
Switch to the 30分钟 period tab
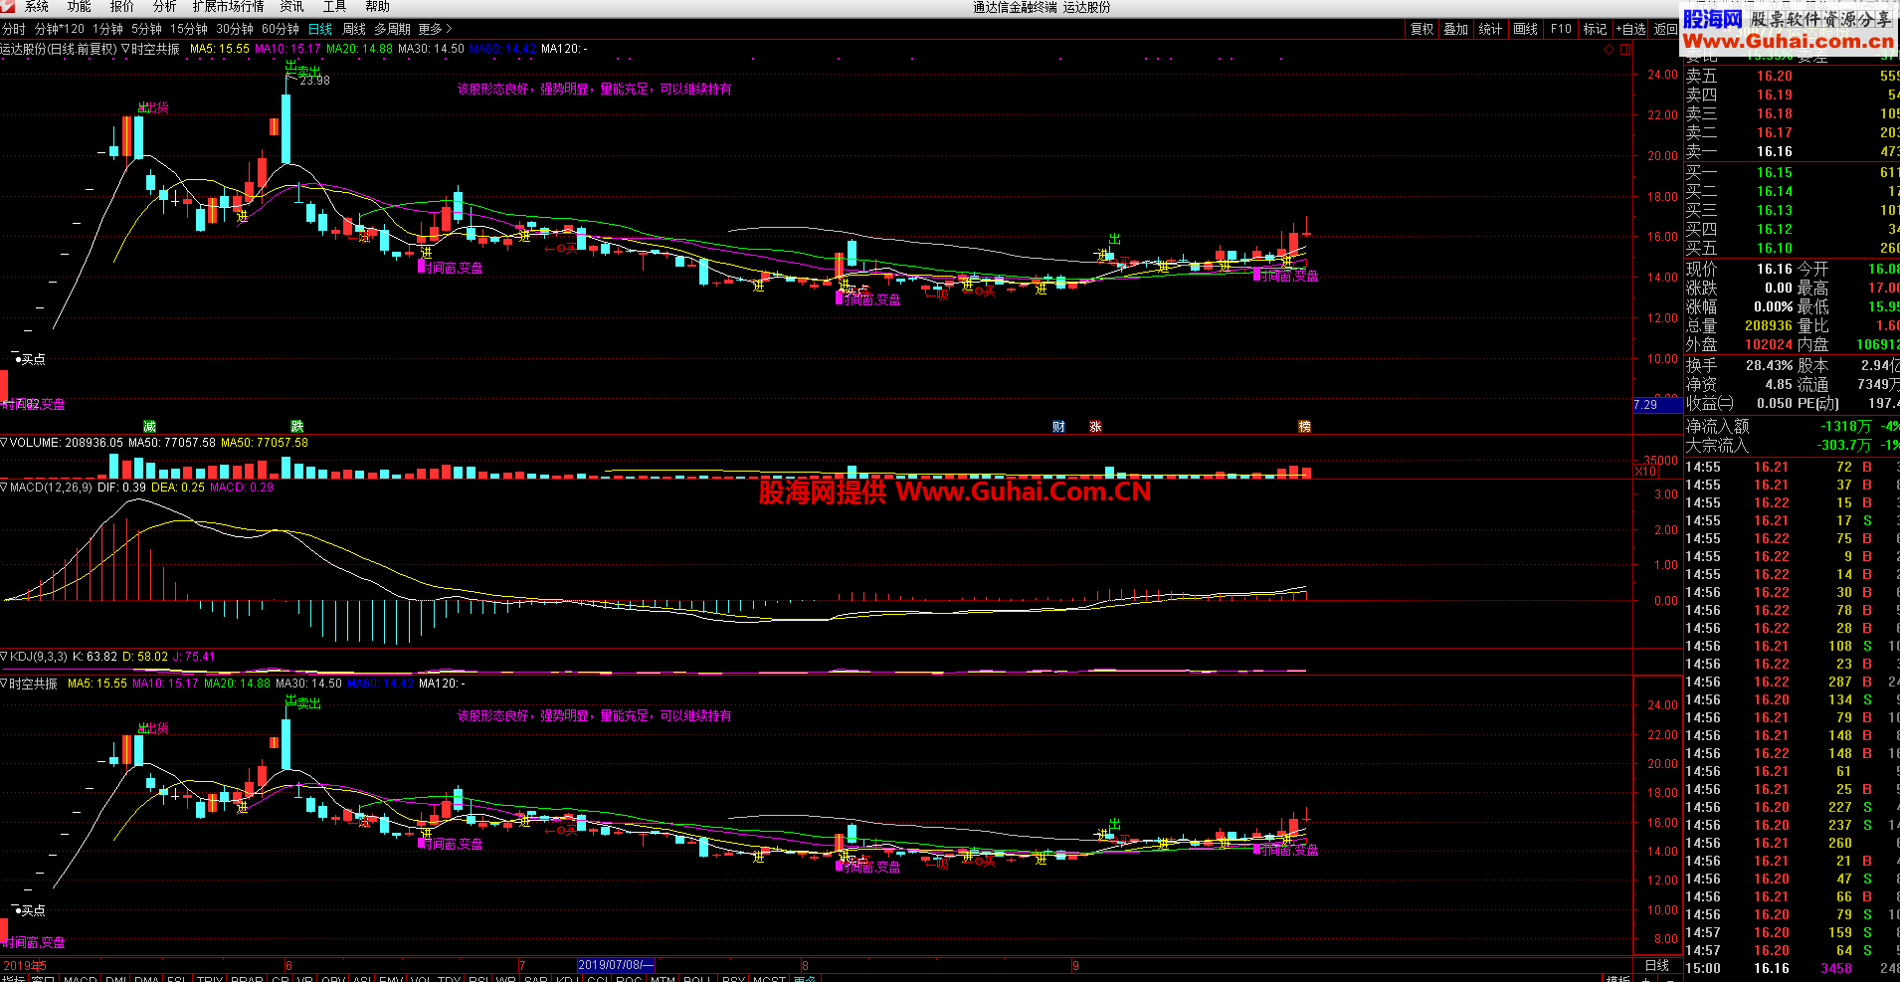tap(235, 29)
